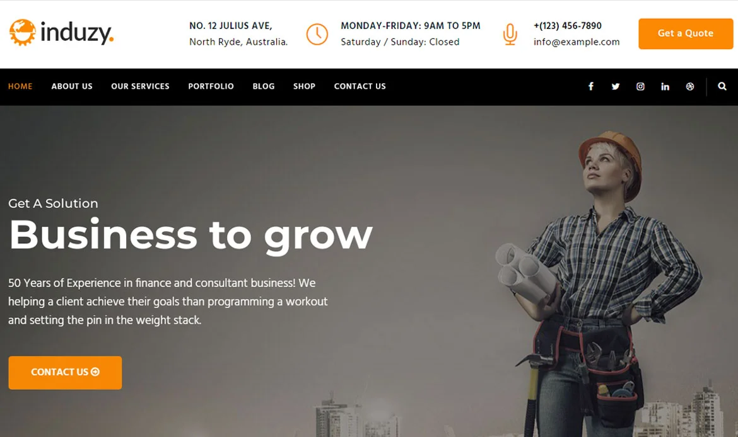This screenshot has width=738, height=437.
Task: Click the induzy gear logo
Action: (22, 32)
